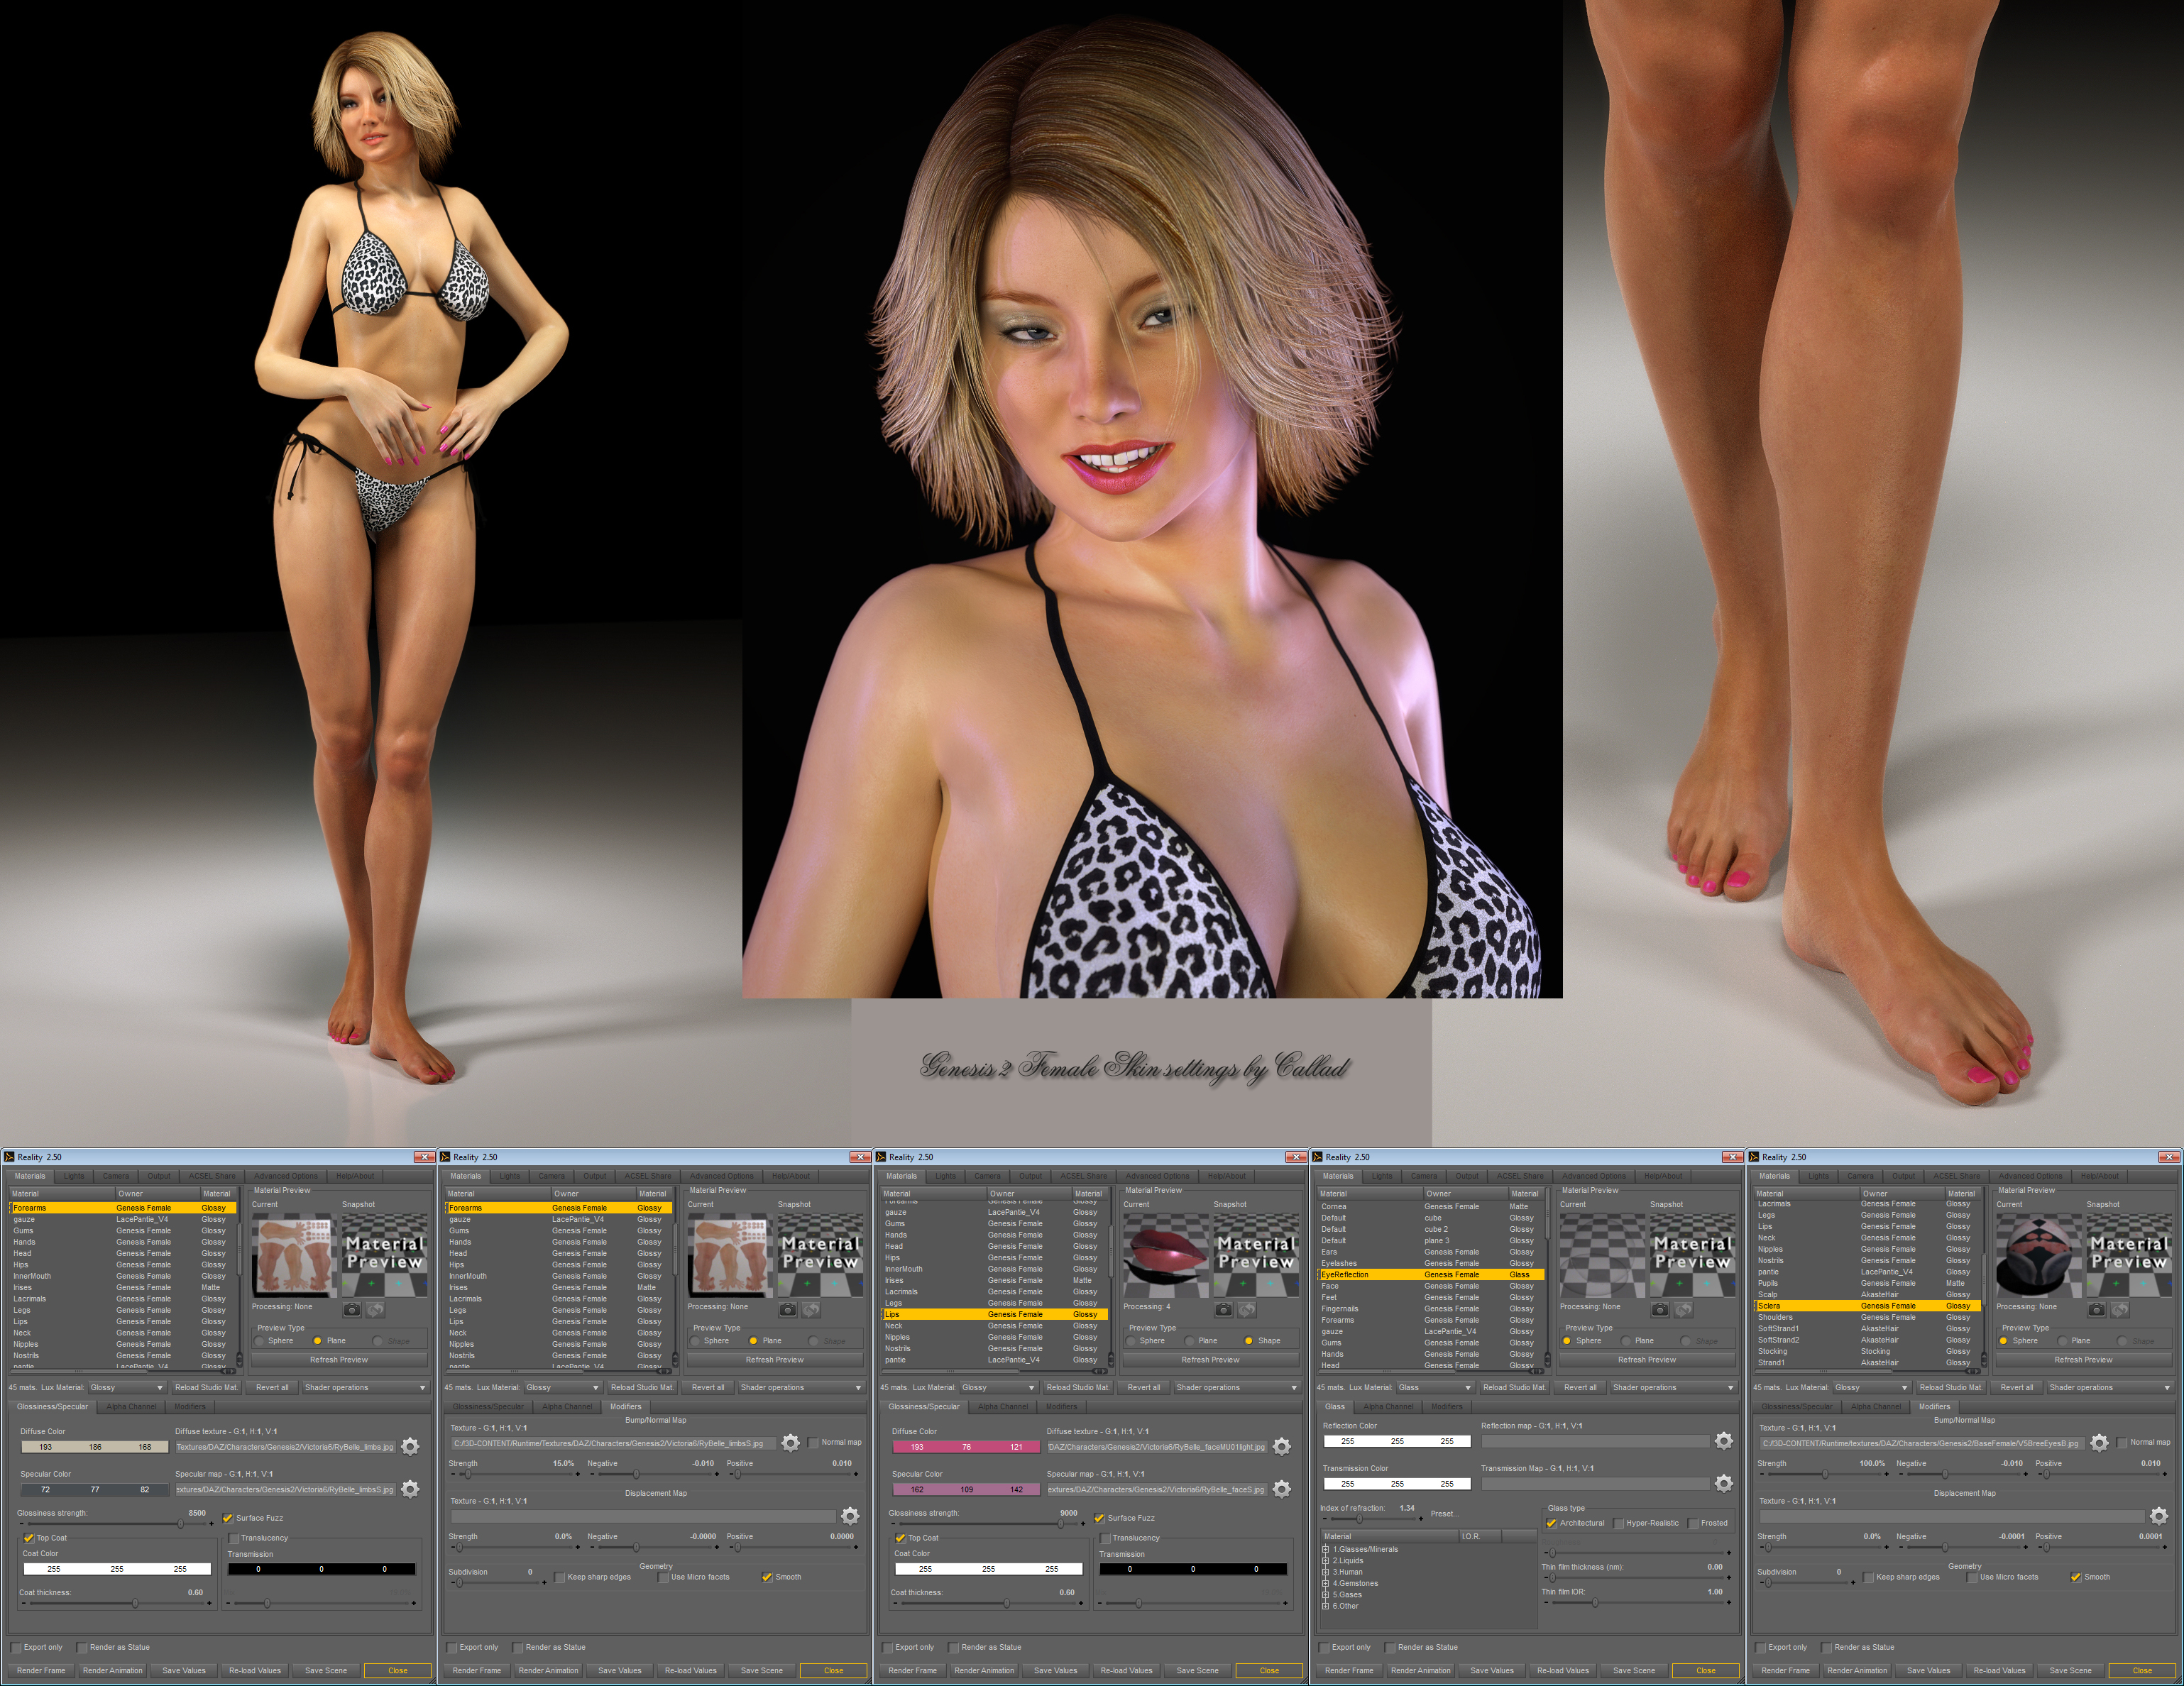
Task: Click Refresh Preview below the lips preview
Action: click(1210, 1359)
